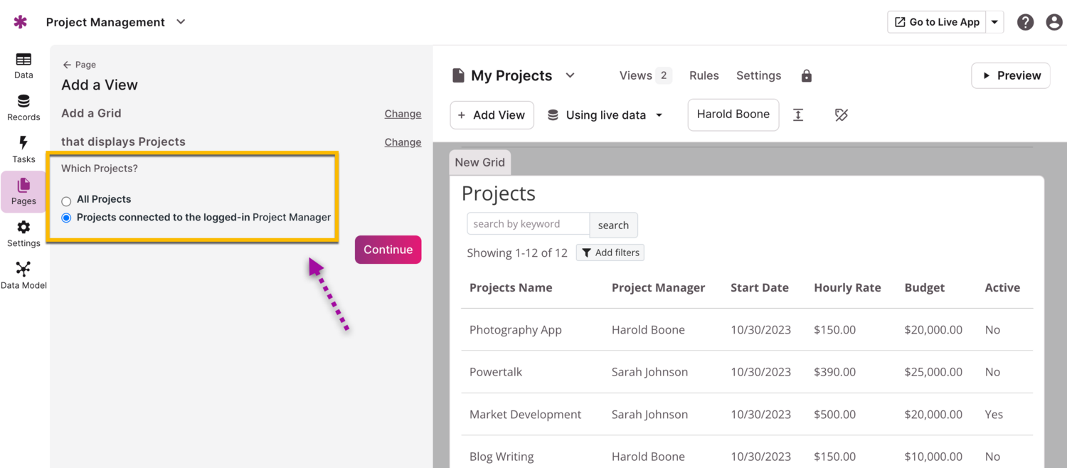The image size is (1067, 468).
Task: Click the vertical spacing toolbar icon
Action: pyautogui.click(x=798, y=115)
